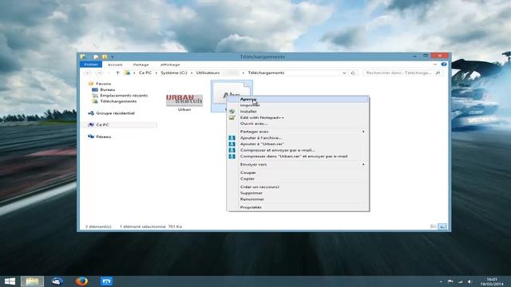Choose Couper in the context menu
The height and width of the screenshot is (287, 511).
298,172
